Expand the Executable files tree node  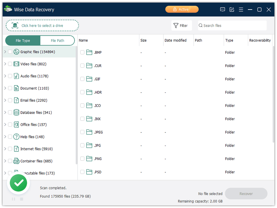(5, 173)
